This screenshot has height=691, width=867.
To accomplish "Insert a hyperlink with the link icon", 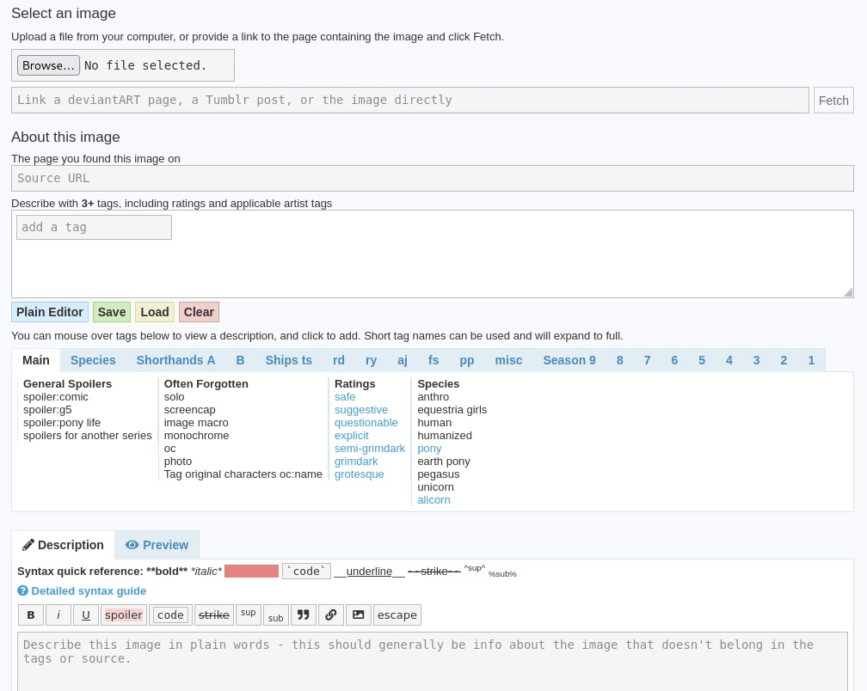I will [331, 615].
